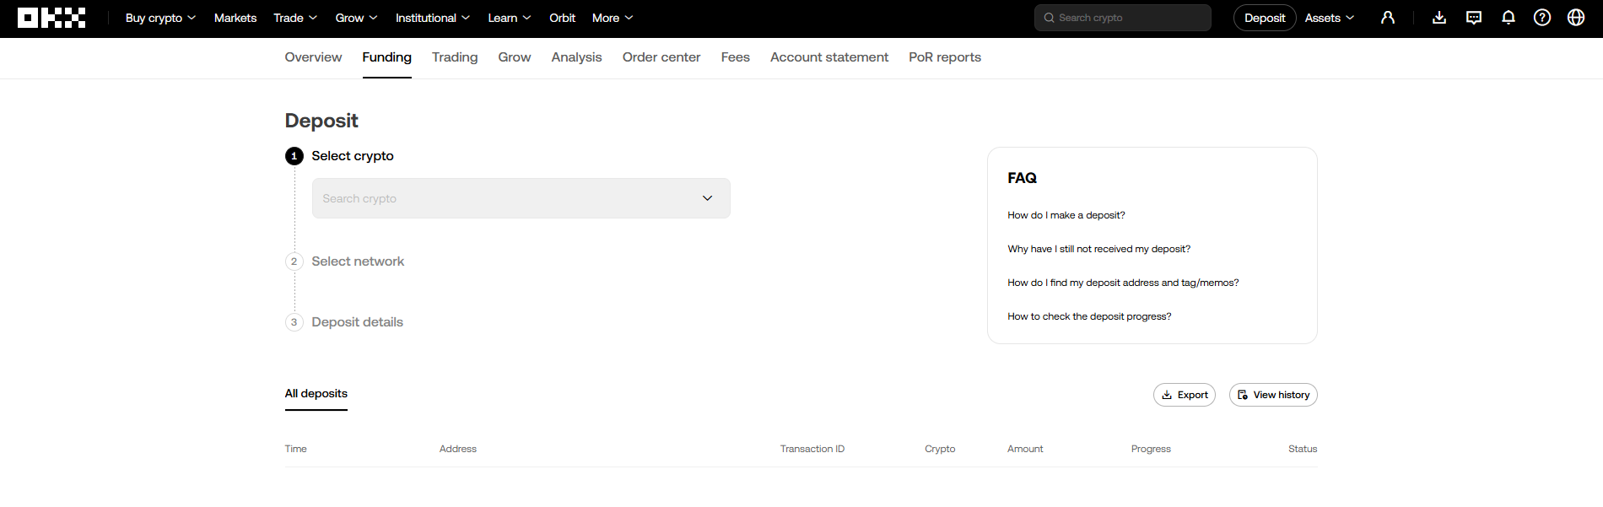Open FAQ on deposit address and tag/memos
Viewport: 1603px width, 507px height.
point(1123,283)
